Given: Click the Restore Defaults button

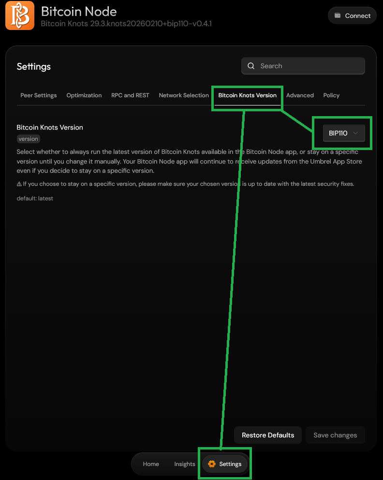Looking at the screenshot, I should pyautogui.click(x=267, y=435).
